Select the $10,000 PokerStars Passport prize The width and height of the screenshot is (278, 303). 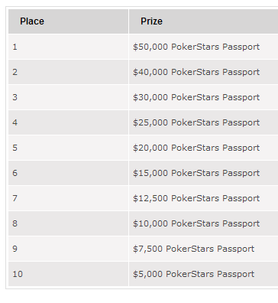[196, 223]
